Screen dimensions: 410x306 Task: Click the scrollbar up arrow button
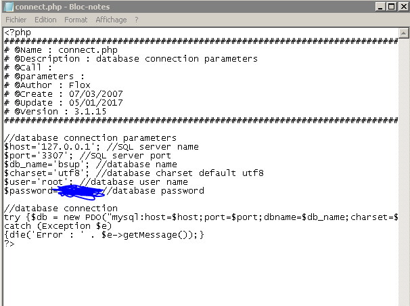(403, 33)
